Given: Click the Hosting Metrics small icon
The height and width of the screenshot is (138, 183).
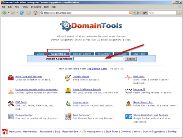Looking at the screenshot, I should click(x=85, y=131).
